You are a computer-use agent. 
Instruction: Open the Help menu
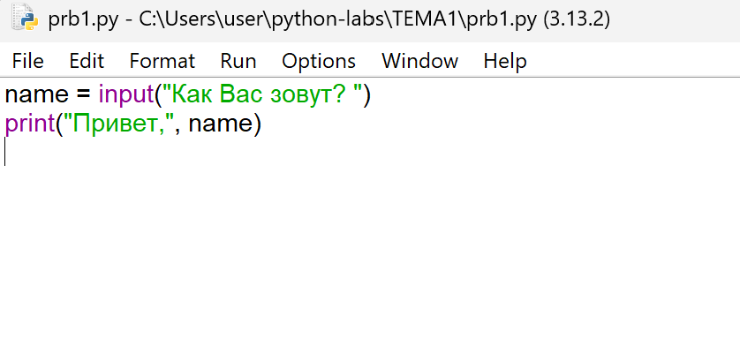click(505, 61)
